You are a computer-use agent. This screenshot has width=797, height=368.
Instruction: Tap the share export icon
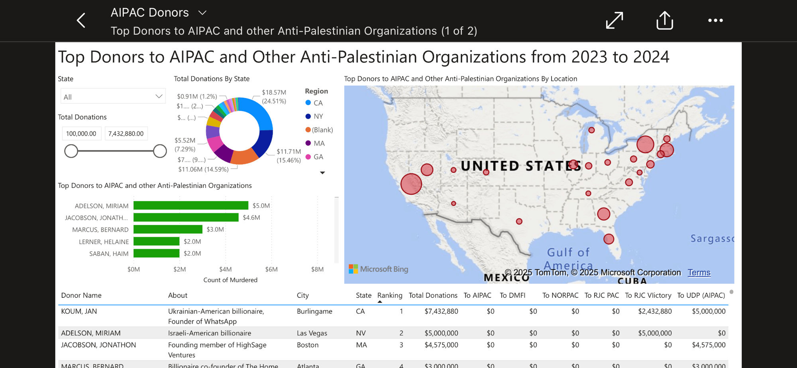pos(664,20)
